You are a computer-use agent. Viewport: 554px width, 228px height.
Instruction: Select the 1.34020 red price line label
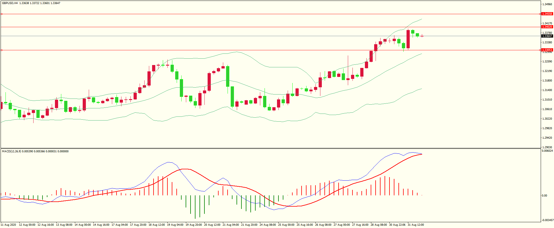pyautogui.click(x=547, y=27)
